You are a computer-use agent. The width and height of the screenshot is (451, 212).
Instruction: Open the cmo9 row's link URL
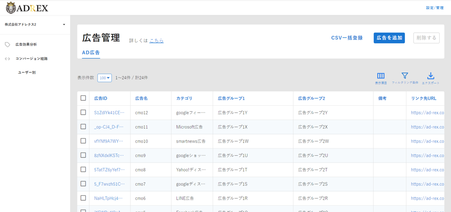coord(427,155)
